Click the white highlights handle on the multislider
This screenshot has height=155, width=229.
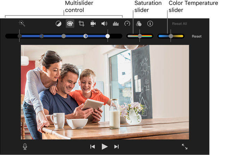click(108, 36)
